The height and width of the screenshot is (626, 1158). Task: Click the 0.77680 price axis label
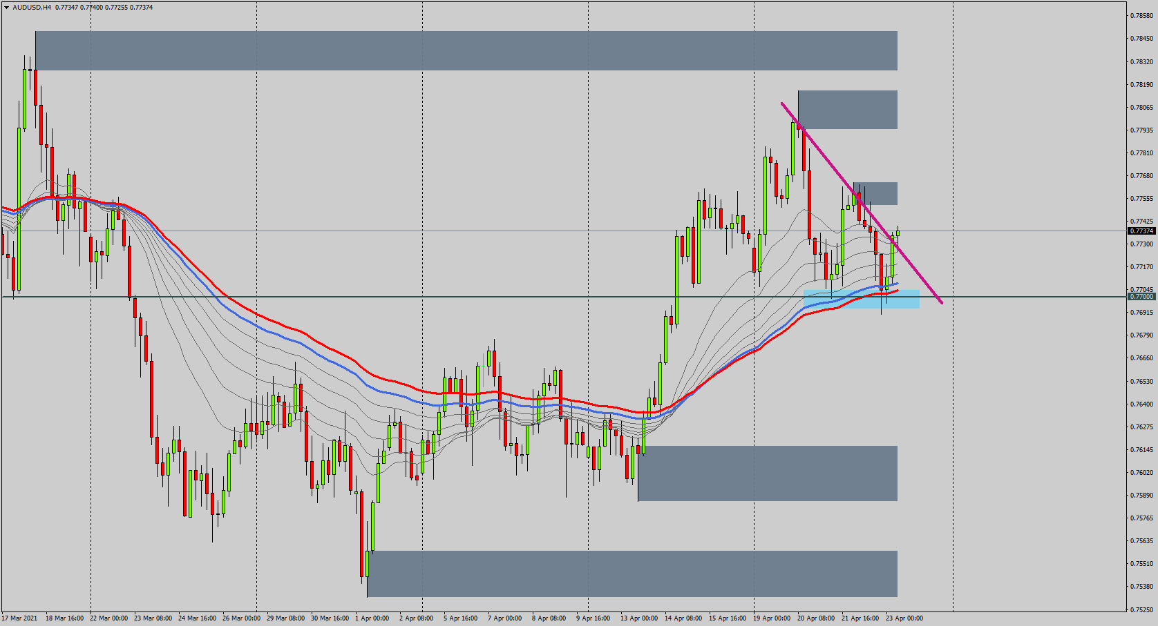1141,176
